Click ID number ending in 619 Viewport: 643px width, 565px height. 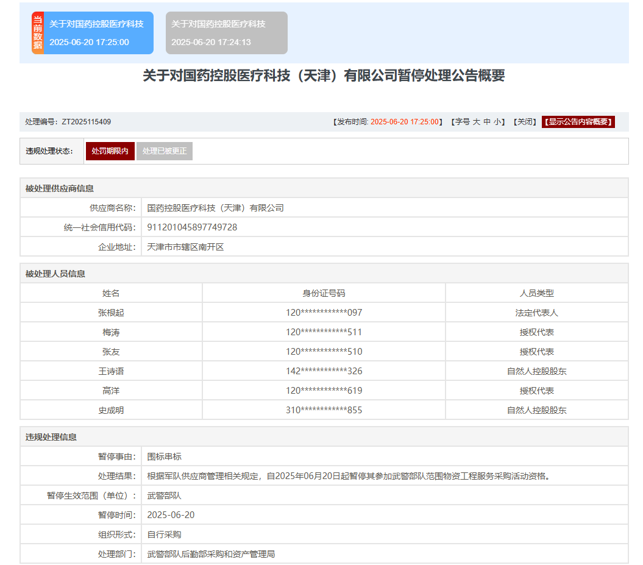click(x=324, y=390)
